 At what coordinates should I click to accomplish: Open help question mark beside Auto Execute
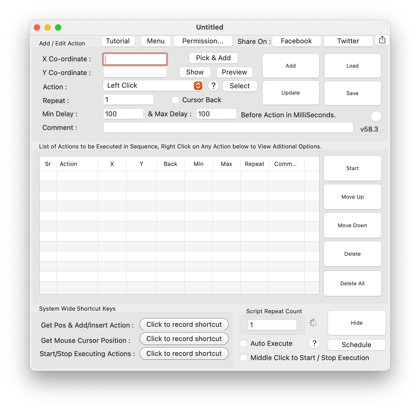point(314,343)
